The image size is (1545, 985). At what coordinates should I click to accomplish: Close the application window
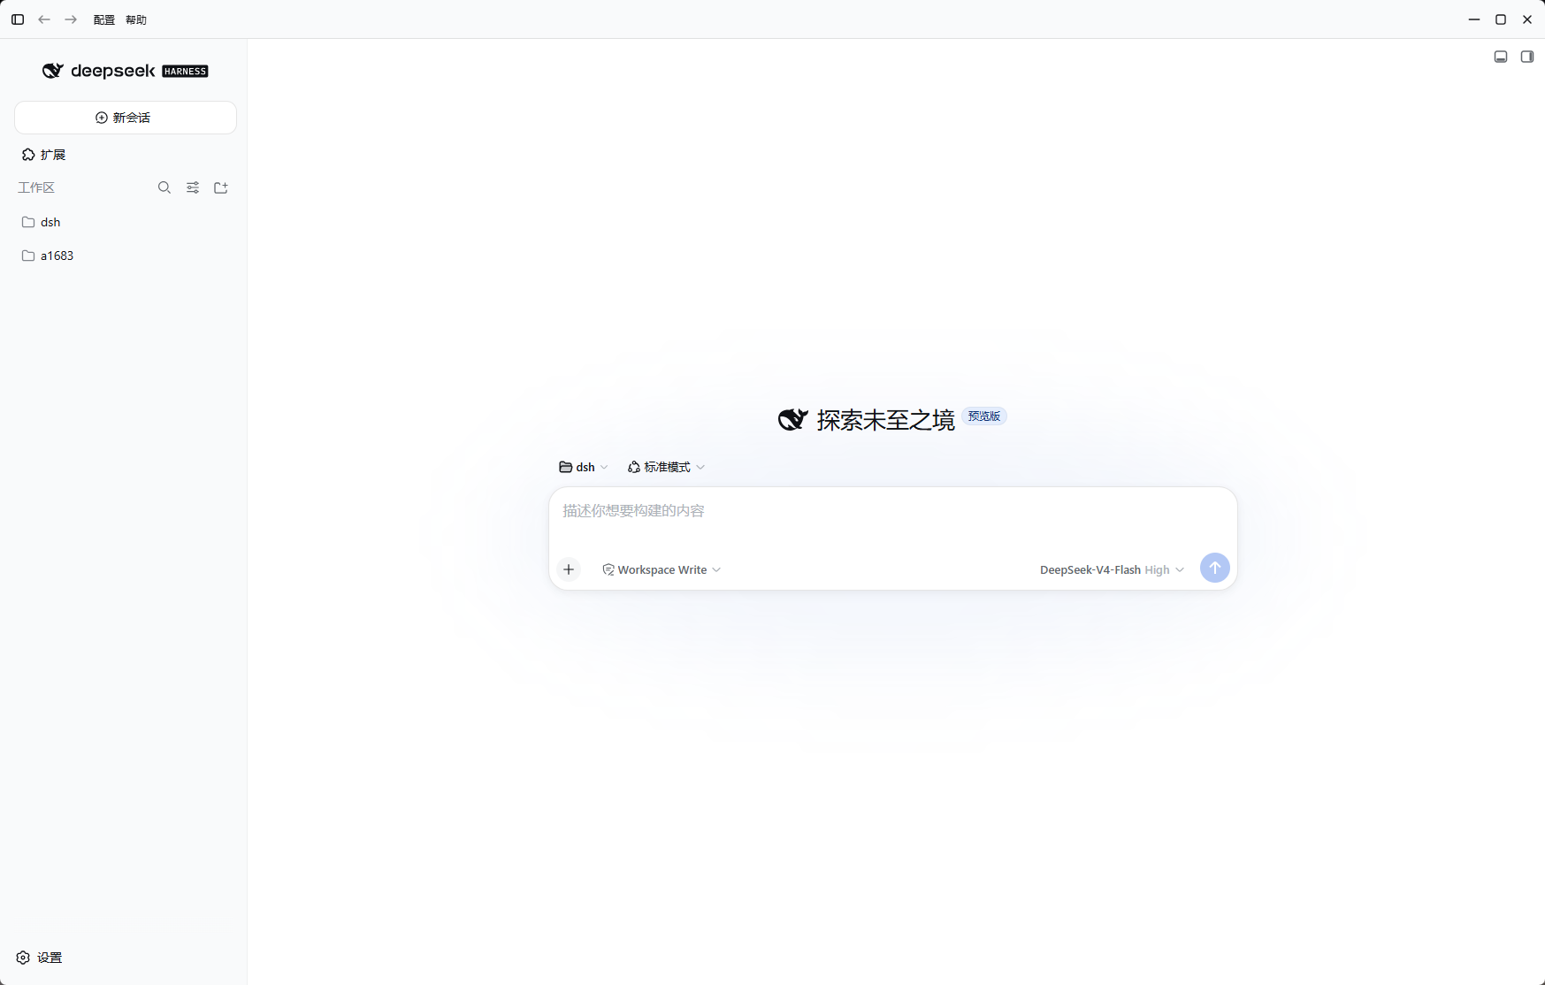1527,19
